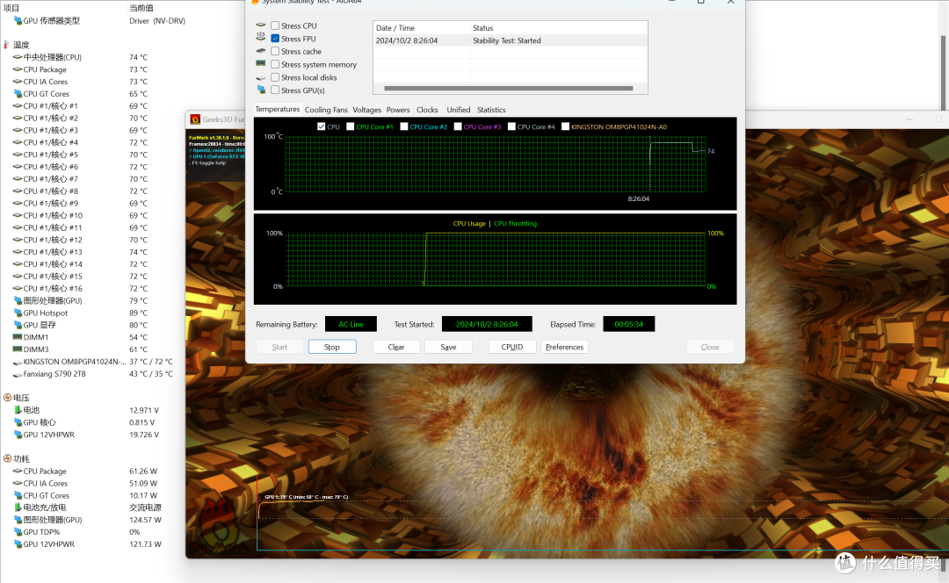The width and height of the screenshot is (949, 583).
Task: Open the Preferences dialog
Action: coord(564,347)
